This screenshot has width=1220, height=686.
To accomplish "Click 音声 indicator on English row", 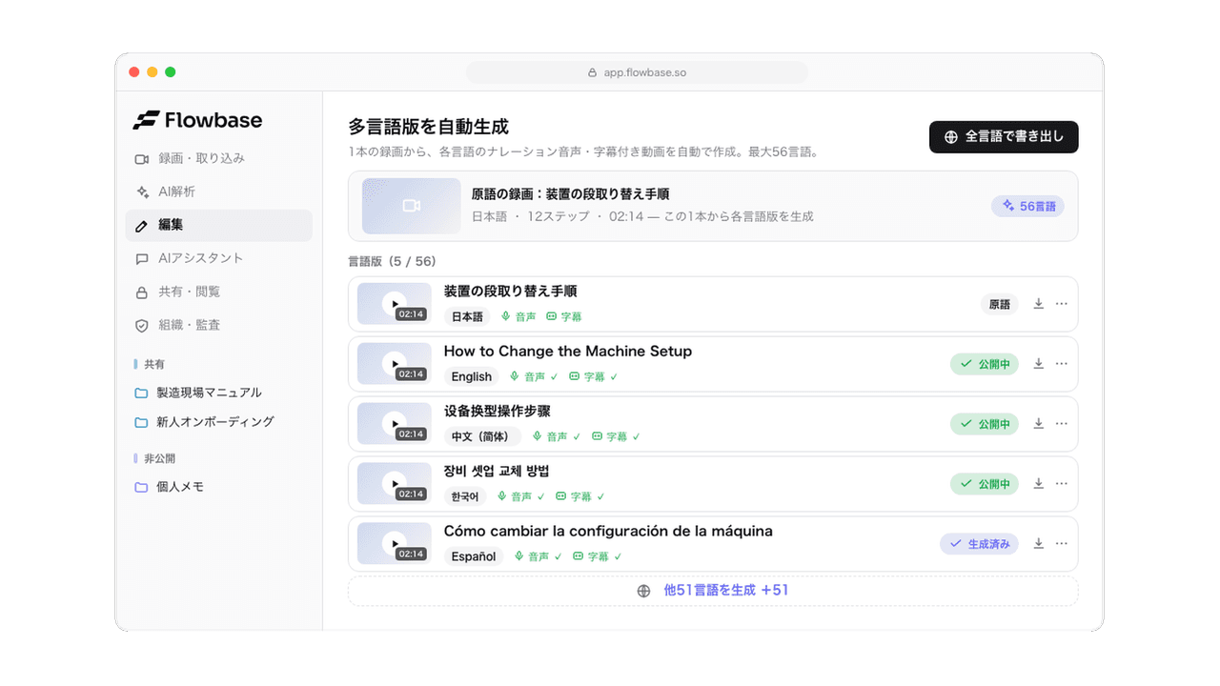I will [x=534, y=376].
